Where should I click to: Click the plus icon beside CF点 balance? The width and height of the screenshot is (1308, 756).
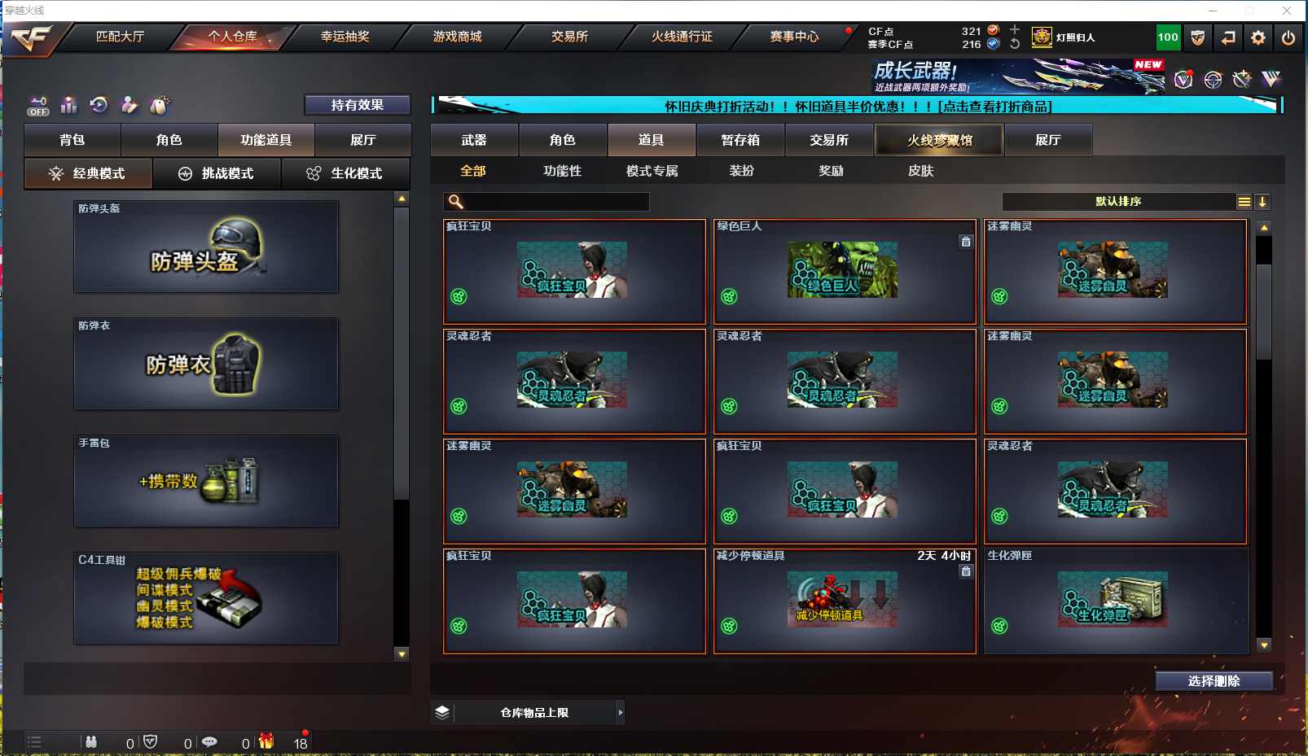[1015, 29]
